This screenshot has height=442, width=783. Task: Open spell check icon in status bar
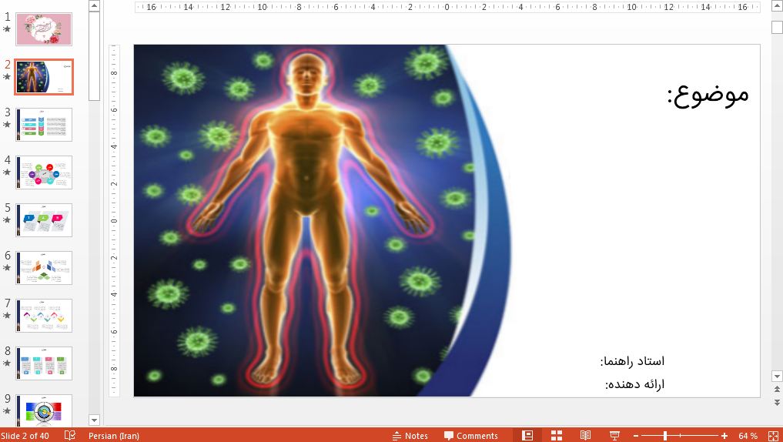click(69, 436)
